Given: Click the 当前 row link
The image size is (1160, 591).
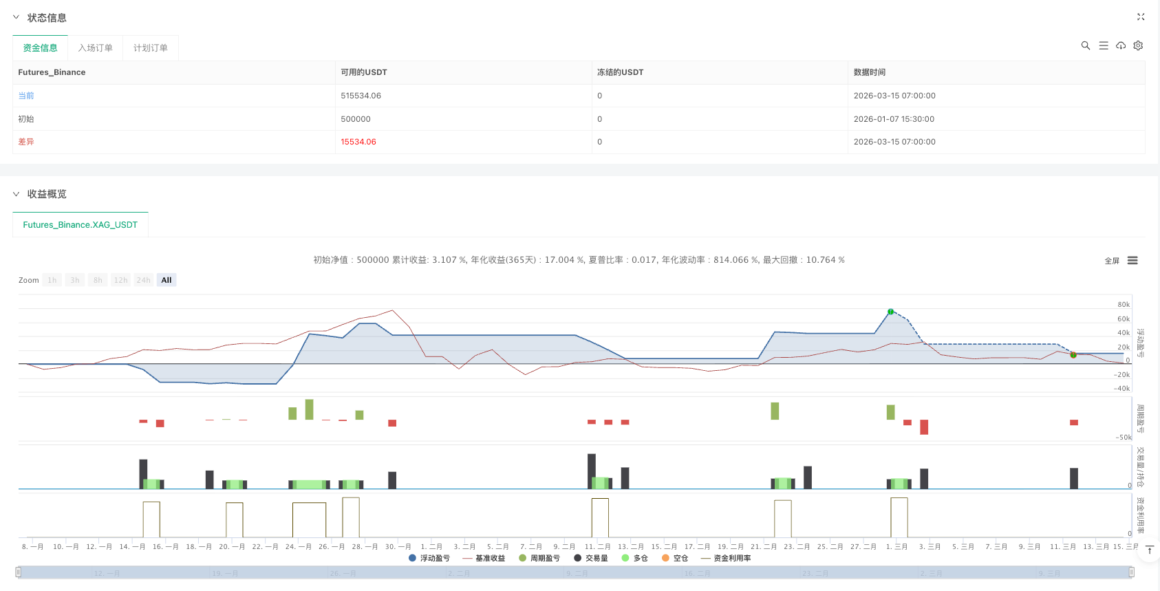Looking at the screenshot, I should pyautogui.click(x=26, y=96).
